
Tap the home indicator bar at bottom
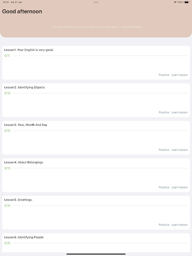tap(96, 254)
